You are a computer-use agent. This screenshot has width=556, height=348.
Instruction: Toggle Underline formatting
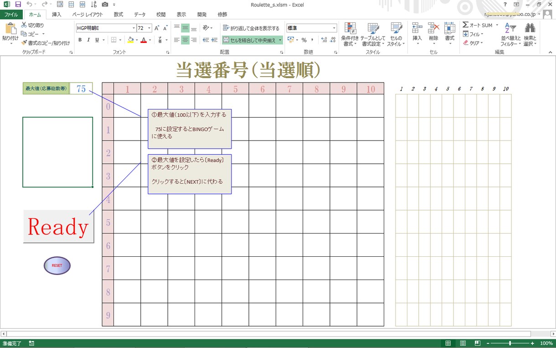[x=97, y=40]
